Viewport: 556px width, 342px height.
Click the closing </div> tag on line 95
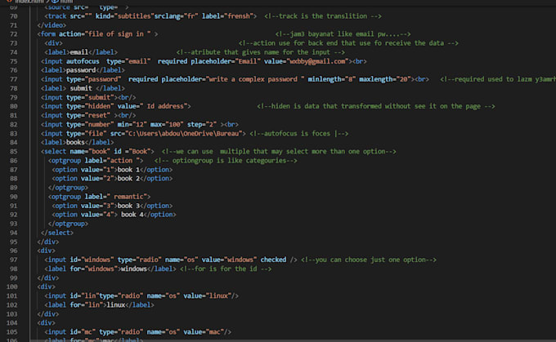click(x=48, y=242)
